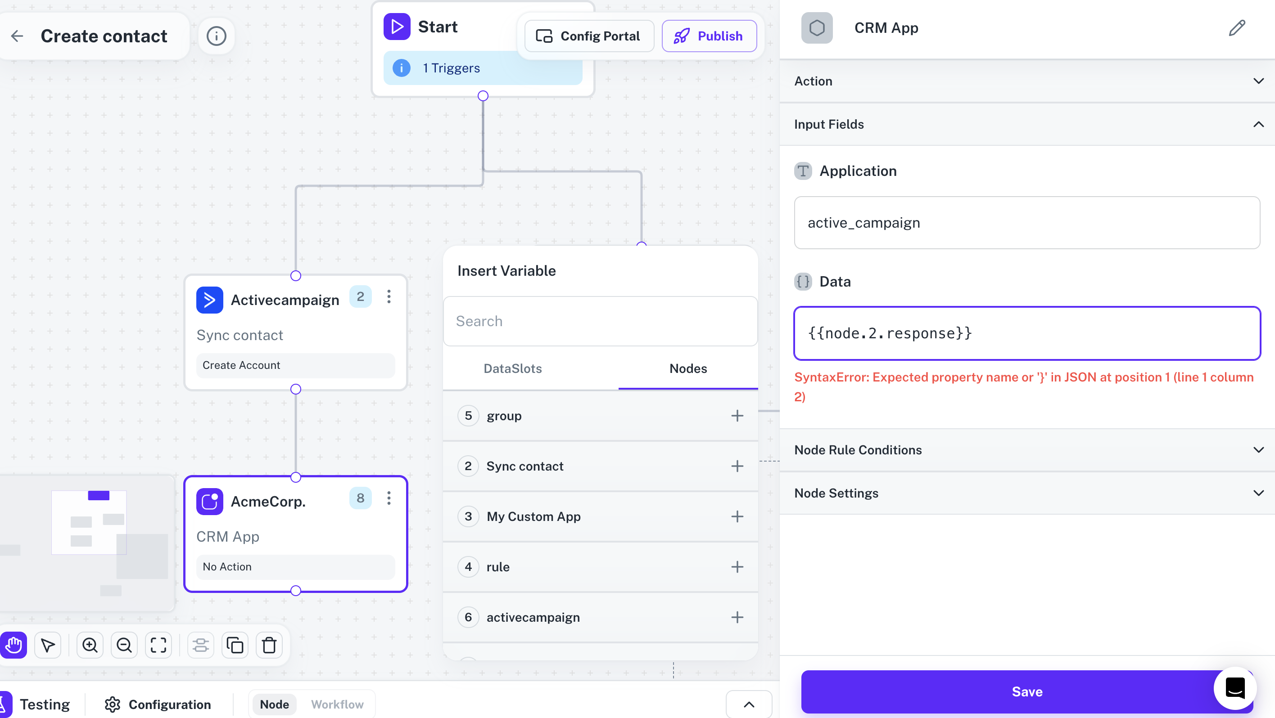Zoom in on the workflow canvas
1275x718 pixels.
(x=90, y=645)
